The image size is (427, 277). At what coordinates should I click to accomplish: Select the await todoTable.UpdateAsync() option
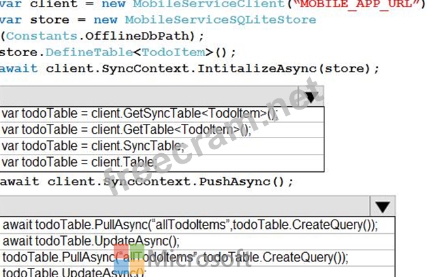pyautogui.click(x=91, y=241)
